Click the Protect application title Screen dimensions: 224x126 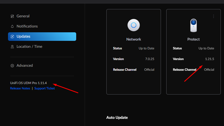(194, 39)
